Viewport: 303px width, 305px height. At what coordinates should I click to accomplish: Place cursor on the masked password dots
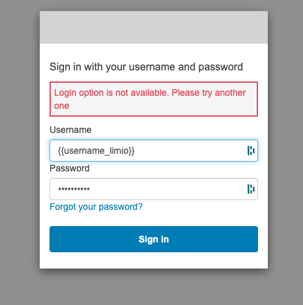pyautogui.click(x=74, y=189)
